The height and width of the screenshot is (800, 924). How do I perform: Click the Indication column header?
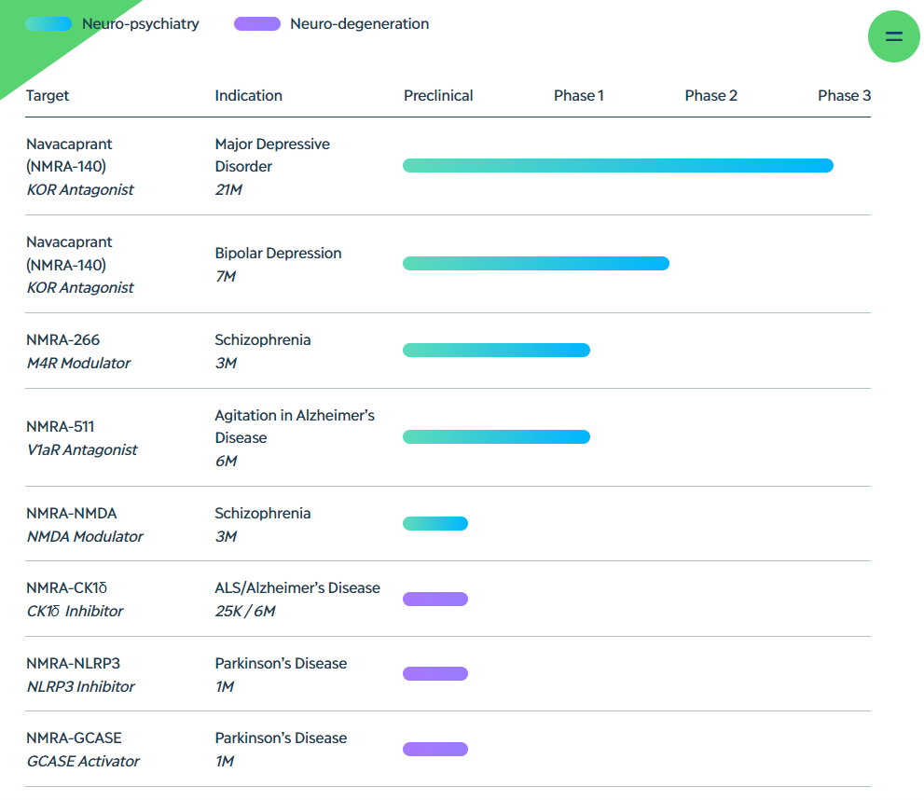click(248, 96)
